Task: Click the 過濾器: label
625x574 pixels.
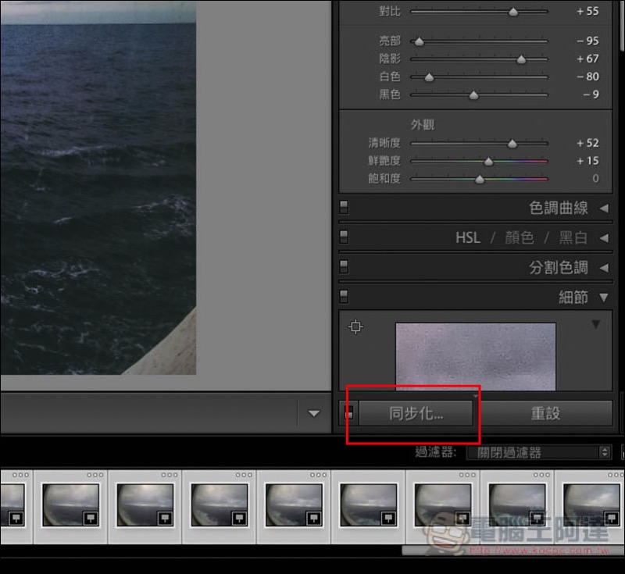Action: tap(435, 452)
